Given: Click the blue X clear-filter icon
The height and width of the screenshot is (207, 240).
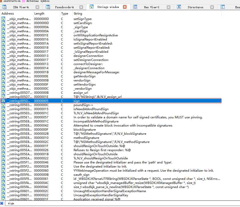Looking at the screenshot, I should (2, 203).
